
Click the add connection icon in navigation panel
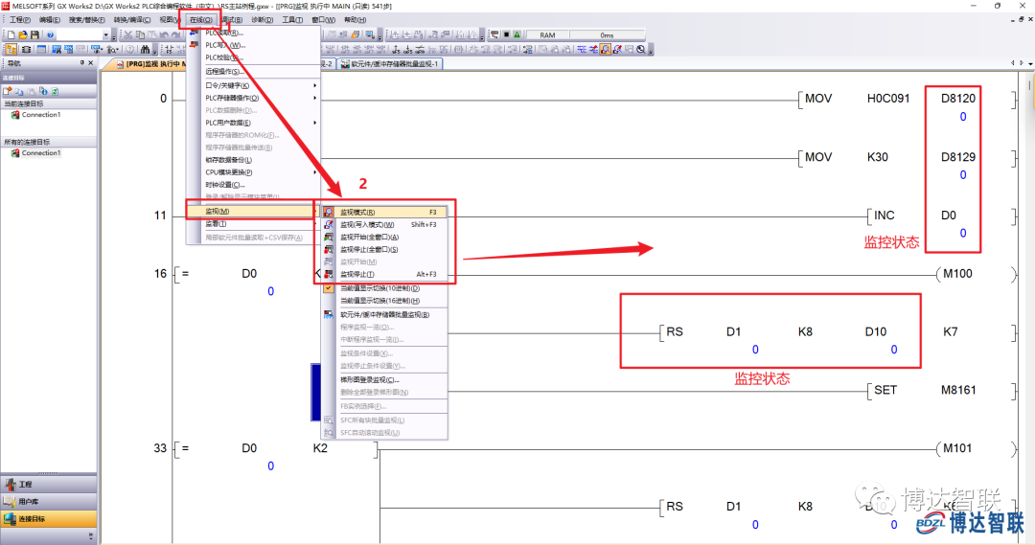tap(8, 91)
